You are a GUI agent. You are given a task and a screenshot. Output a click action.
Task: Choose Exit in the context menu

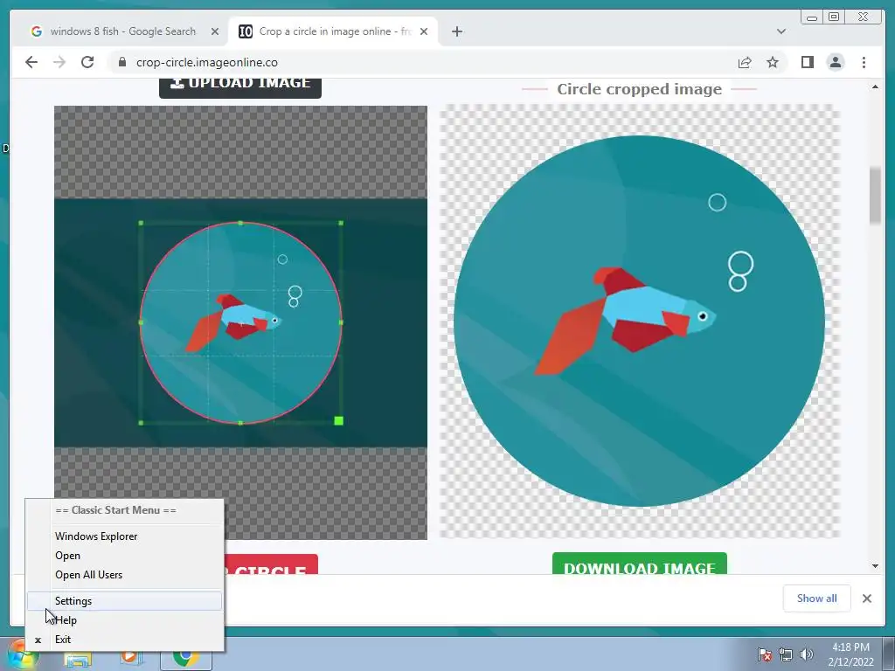124,640
